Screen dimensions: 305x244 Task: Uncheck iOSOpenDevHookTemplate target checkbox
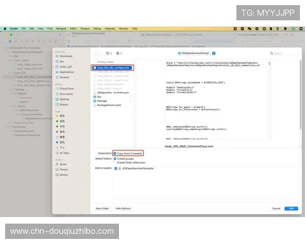[116, 168]
